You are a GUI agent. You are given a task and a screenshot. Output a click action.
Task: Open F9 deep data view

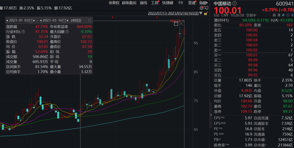(x=180, y=3)
